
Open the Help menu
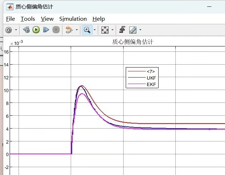coord(99,19)
